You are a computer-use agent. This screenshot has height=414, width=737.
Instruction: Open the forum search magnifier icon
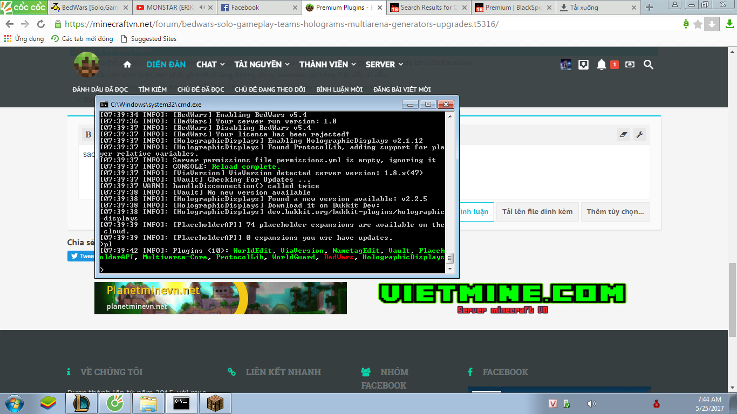[649, 65]
